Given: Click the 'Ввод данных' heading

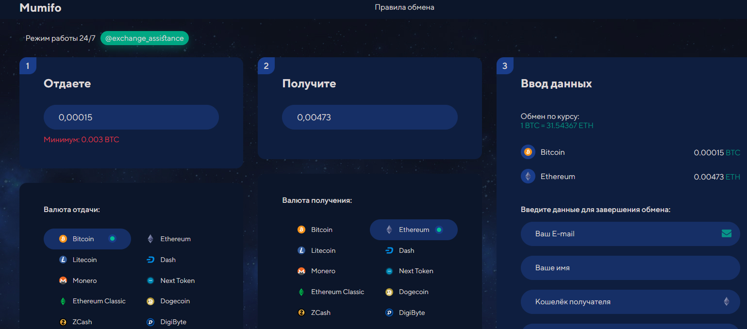Looking at the screenshot, I should (556, 83).
